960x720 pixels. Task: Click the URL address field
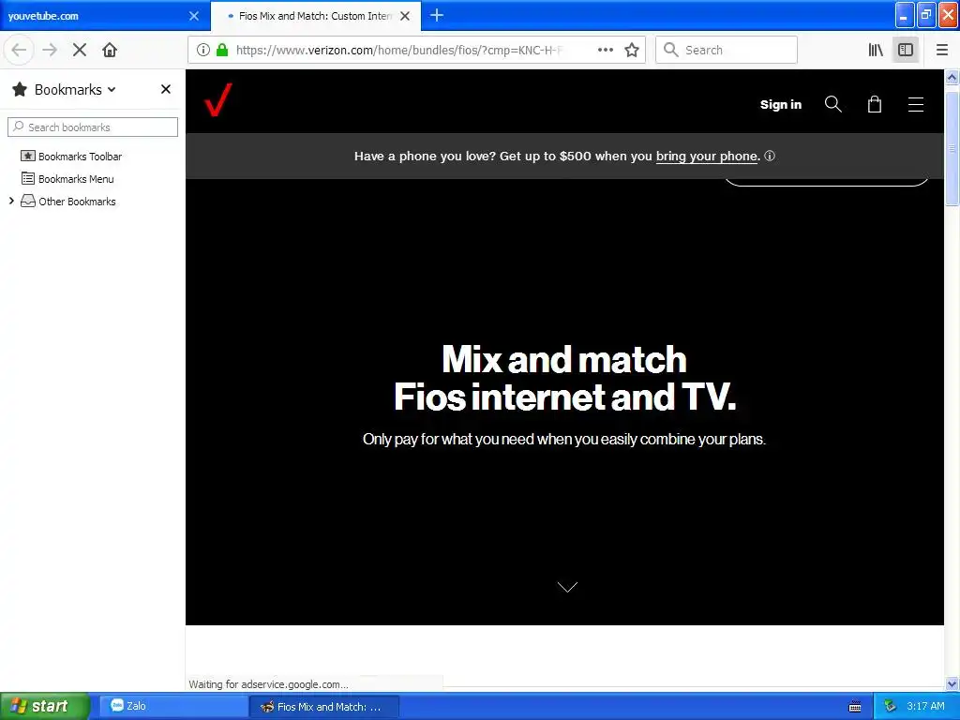click(399, 51)
